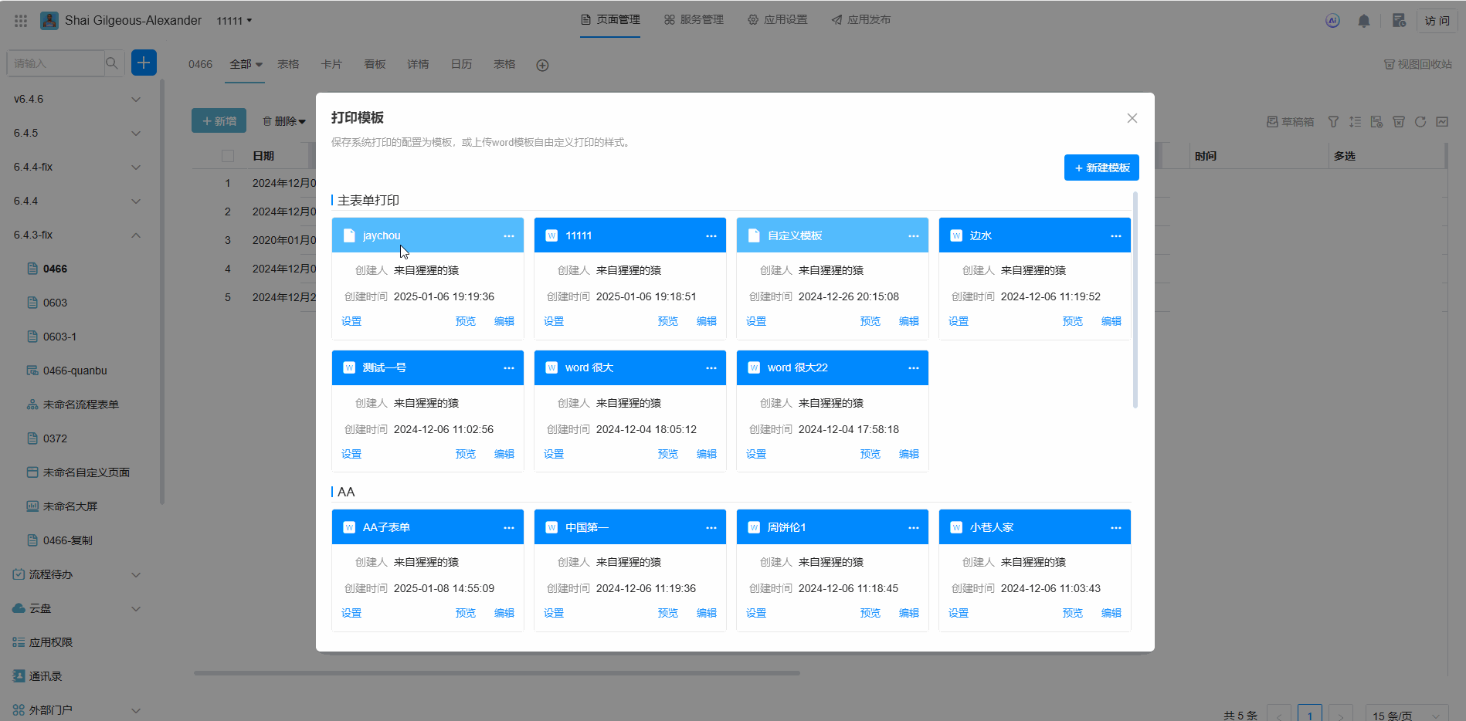The width and height of the screenshot is (1466, 721).
Task: Open the 删除 dropdown button
Action: 284,121
